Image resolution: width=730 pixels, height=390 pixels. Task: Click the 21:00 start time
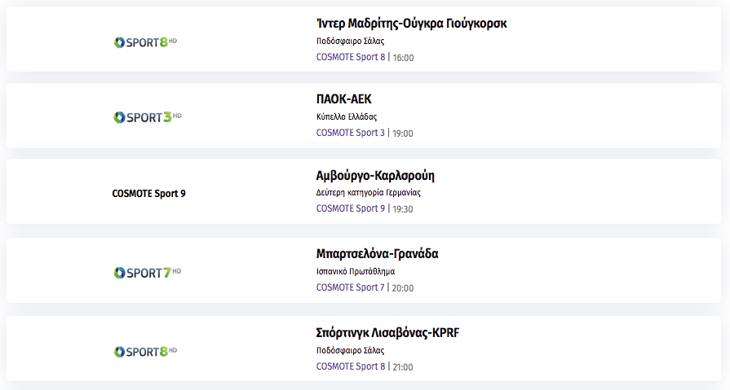[x=403, y=367]
